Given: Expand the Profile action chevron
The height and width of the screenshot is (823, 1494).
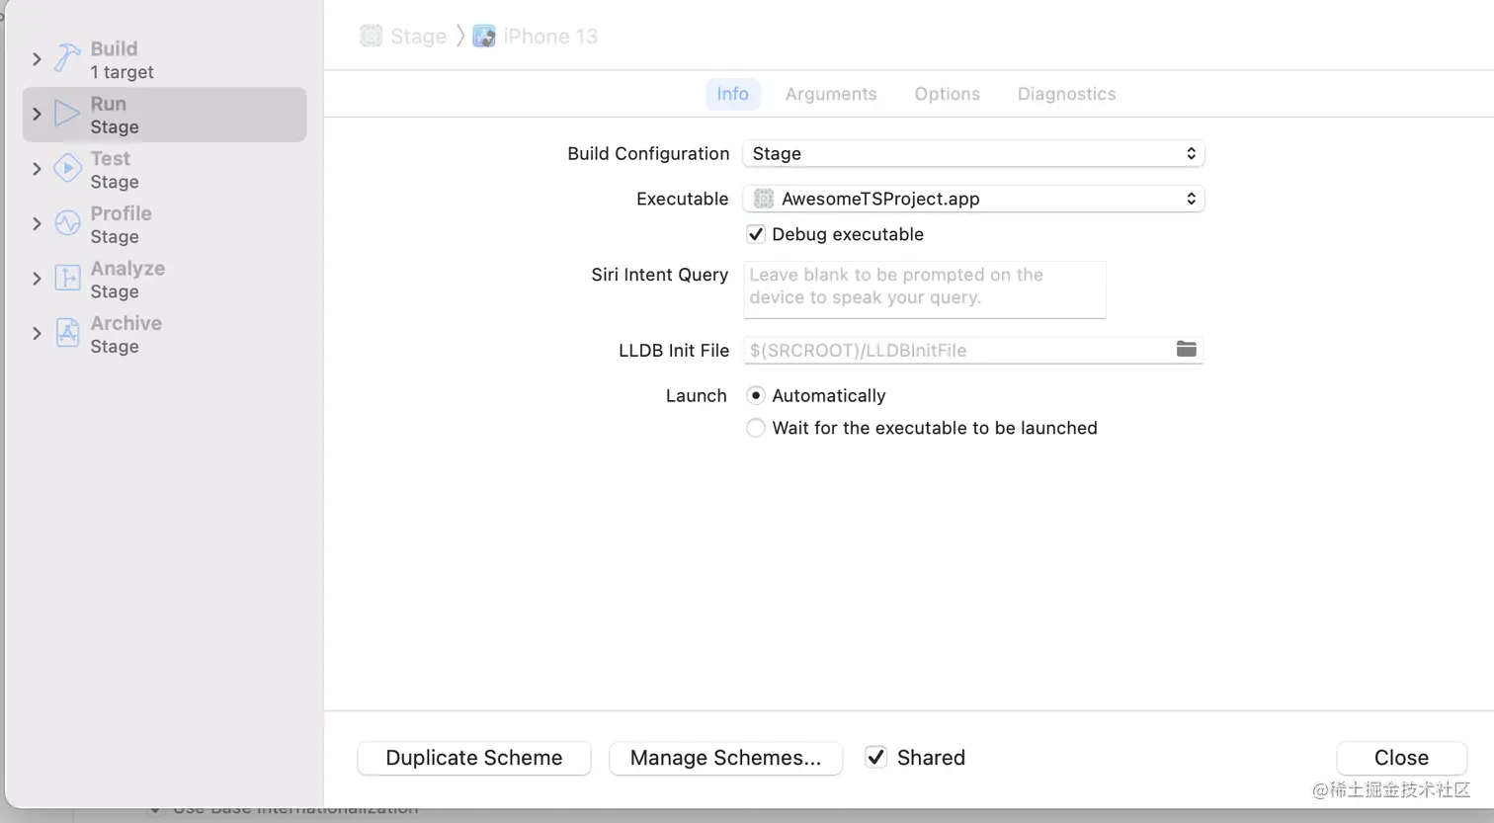Looking at the screenshot, I should (37, 223).
